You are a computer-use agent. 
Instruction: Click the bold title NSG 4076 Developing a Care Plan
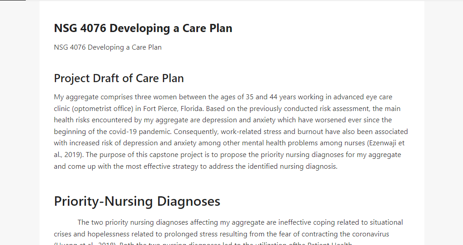tap(143, 28)
